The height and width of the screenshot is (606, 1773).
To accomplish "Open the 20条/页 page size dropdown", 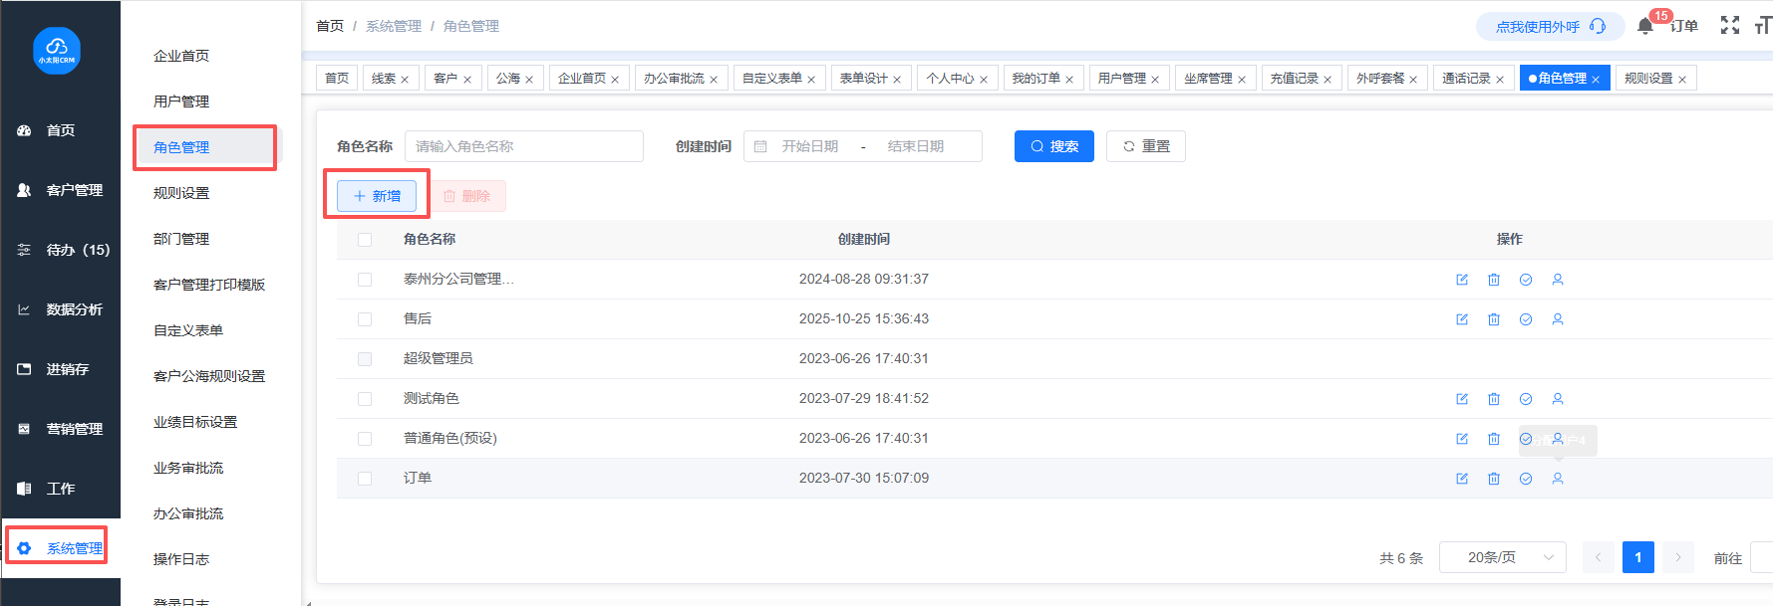I will pyautogui.click(x=1503, y=557).
